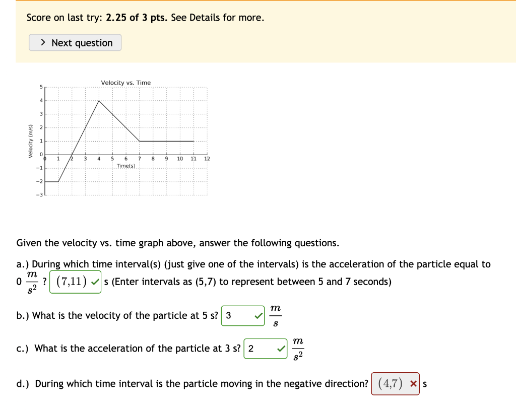The width and height of the screenshot is (516, 411).
Task: Click the Velocity vs. Time graph title
Action: click(125, 82)
